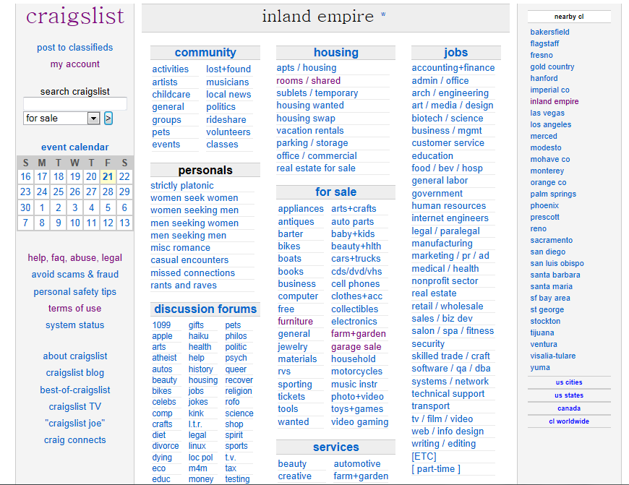Open 'motorcycles' for sale
The height and width of the screenshot is (485, 629).
[356, 372]
